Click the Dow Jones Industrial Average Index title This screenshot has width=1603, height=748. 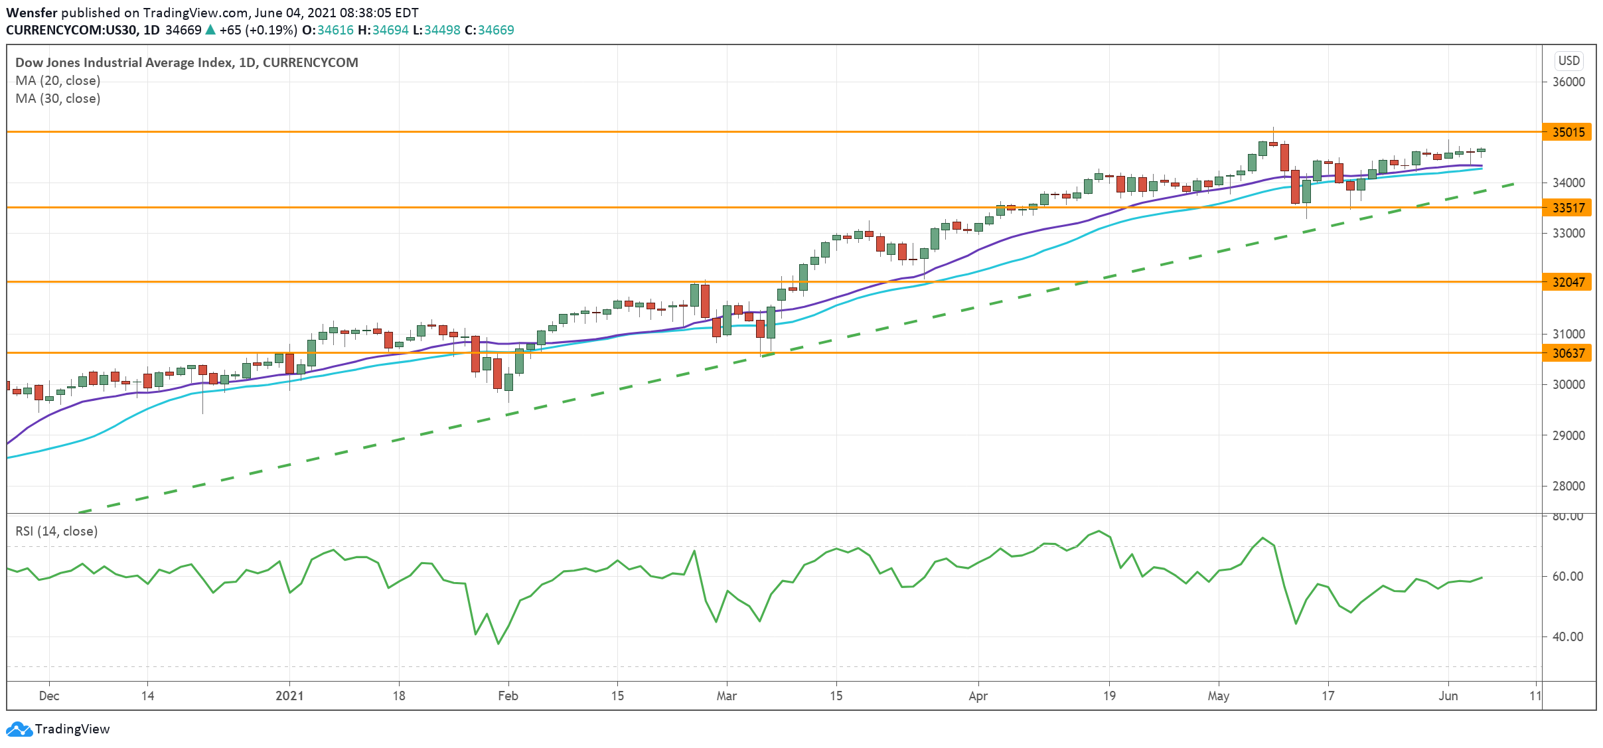(x=186, y=62)
